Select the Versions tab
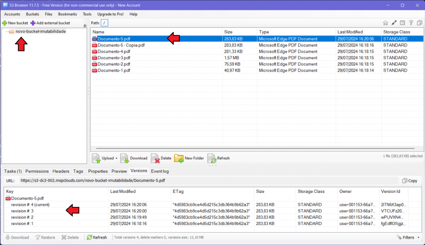This screenshot has height=245, width=425. point(139,171)
